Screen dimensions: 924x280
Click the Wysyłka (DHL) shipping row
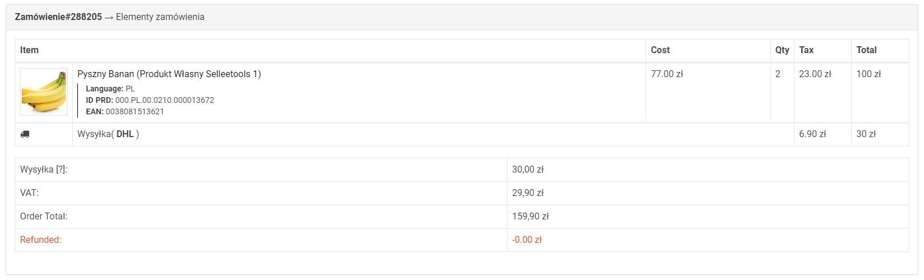[x=108, y=134]
